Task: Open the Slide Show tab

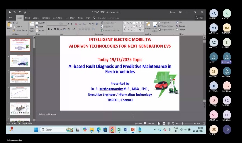Action: click(70, 18)
